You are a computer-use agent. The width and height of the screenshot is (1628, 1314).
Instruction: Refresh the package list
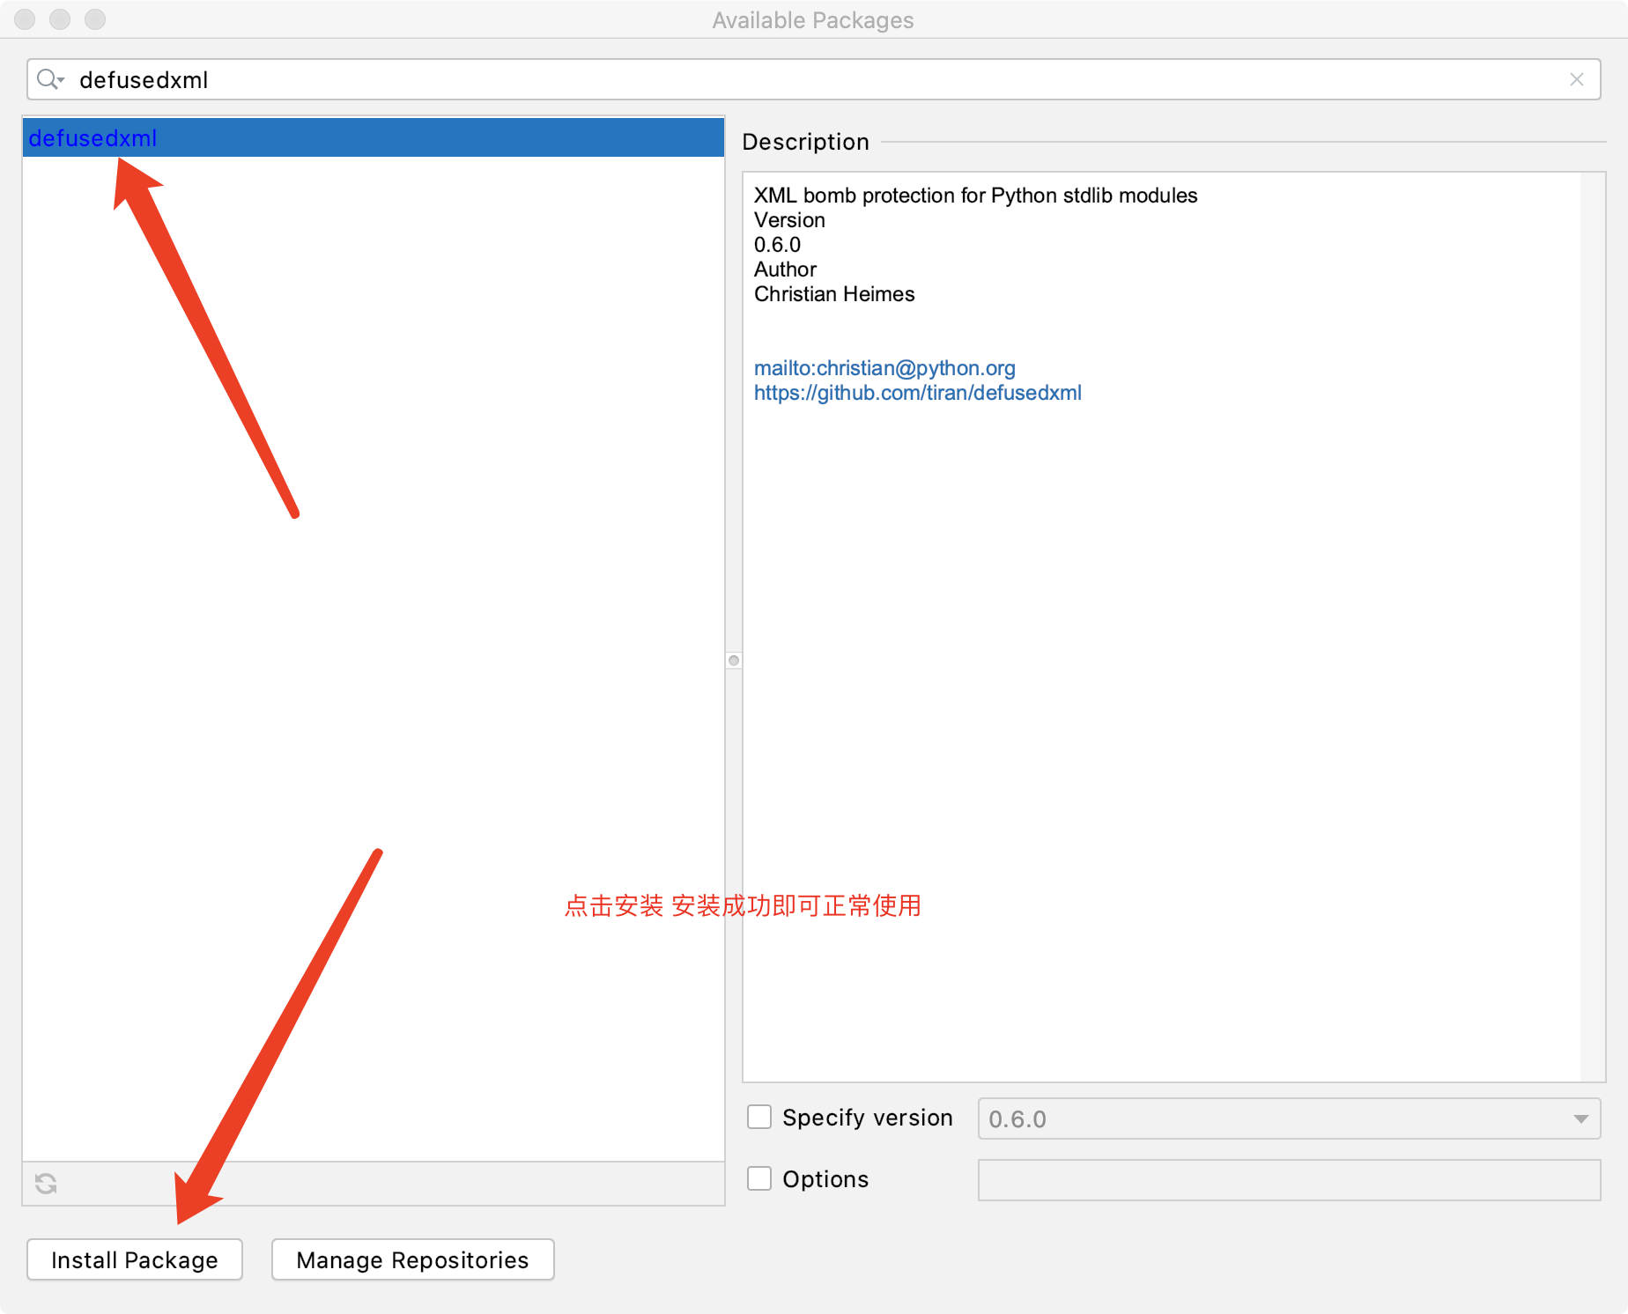[45, 1184]
